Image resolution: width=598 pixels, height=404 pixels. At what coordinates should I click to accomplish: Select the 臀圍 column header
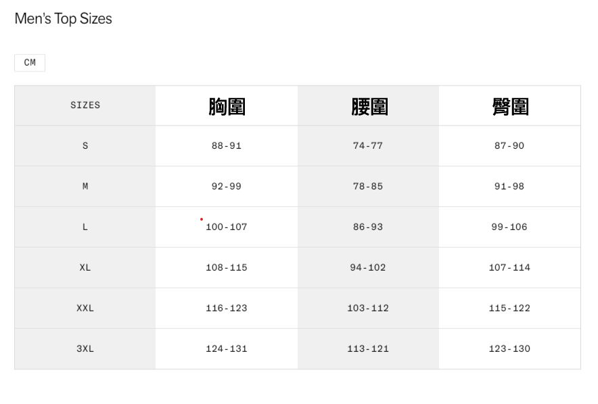(510, 106)
